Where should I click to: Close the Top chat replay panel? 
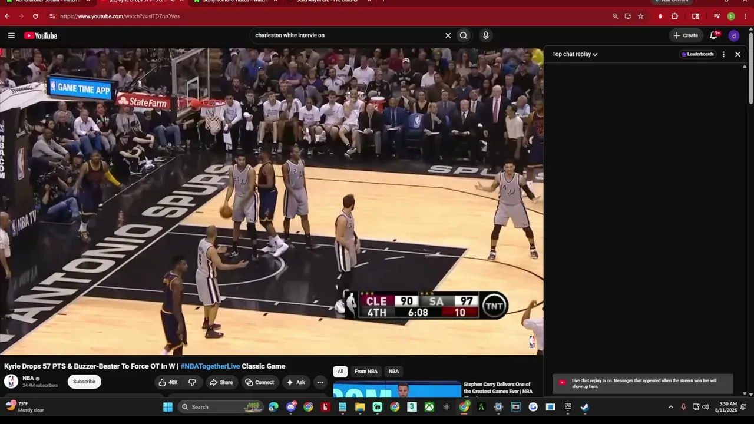tap(738, 54)
